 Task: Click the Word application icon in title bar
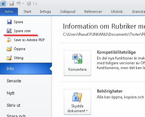point(3,4)
